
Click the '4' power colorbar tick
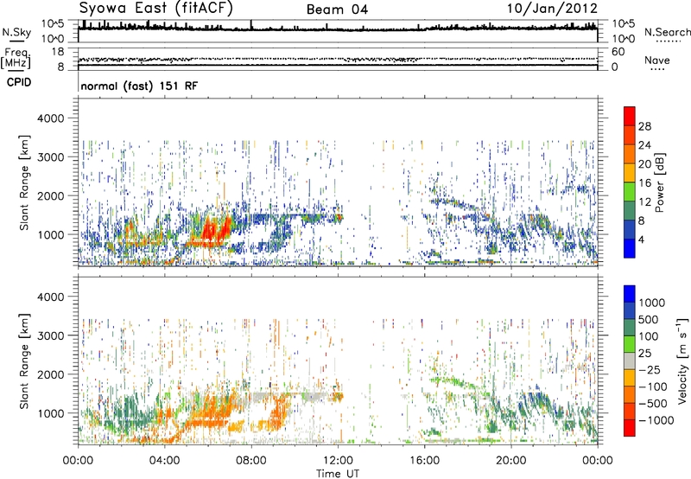tap(641, 239)
